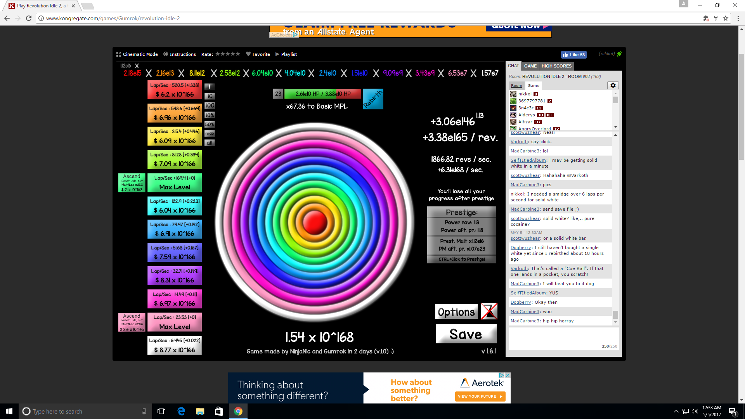Add game to Favorites

coord(258,54)
